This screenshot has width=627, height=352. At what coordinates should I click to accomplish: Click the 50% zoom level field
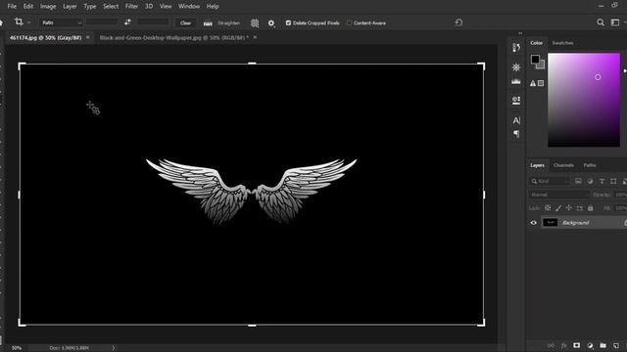click(x=17, y=348)
